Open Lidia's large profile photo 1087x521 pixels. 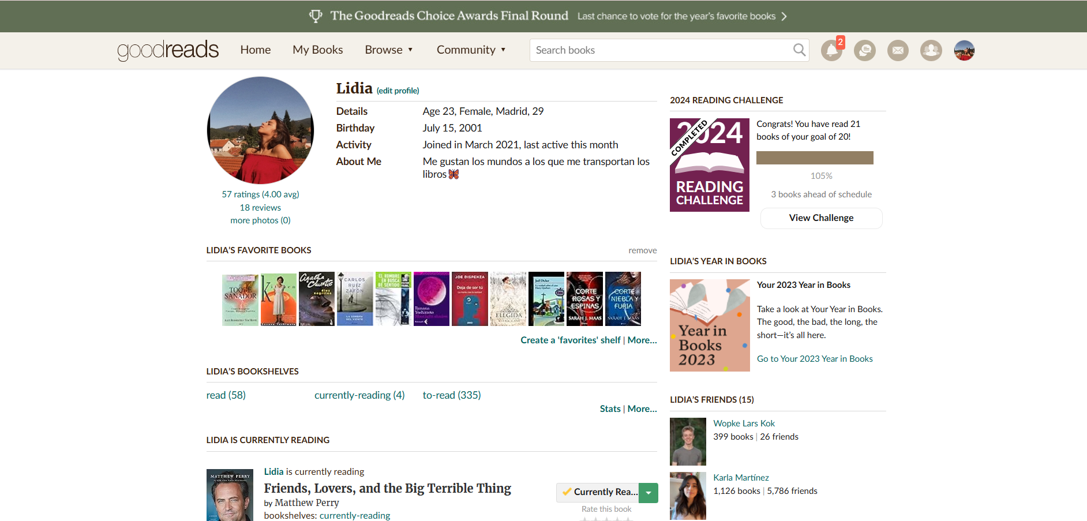point(260,130)
